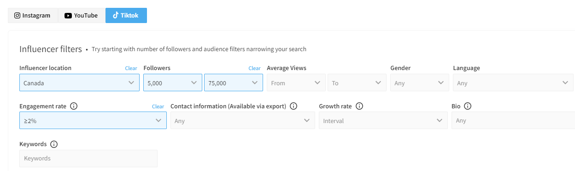575x171 pixels.
Task: Click the Keywords input field
Action: [x=88, y=158]
